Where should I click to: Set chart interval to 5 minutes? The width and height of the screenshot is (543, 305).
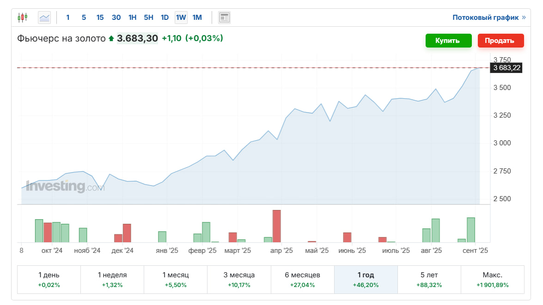pyautogui.click(x=84, y=18)
